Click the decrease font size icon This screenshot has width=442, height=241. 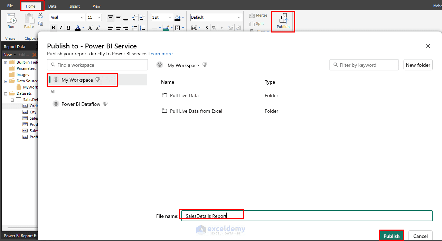pyautogui.click(x=98, y=28)
